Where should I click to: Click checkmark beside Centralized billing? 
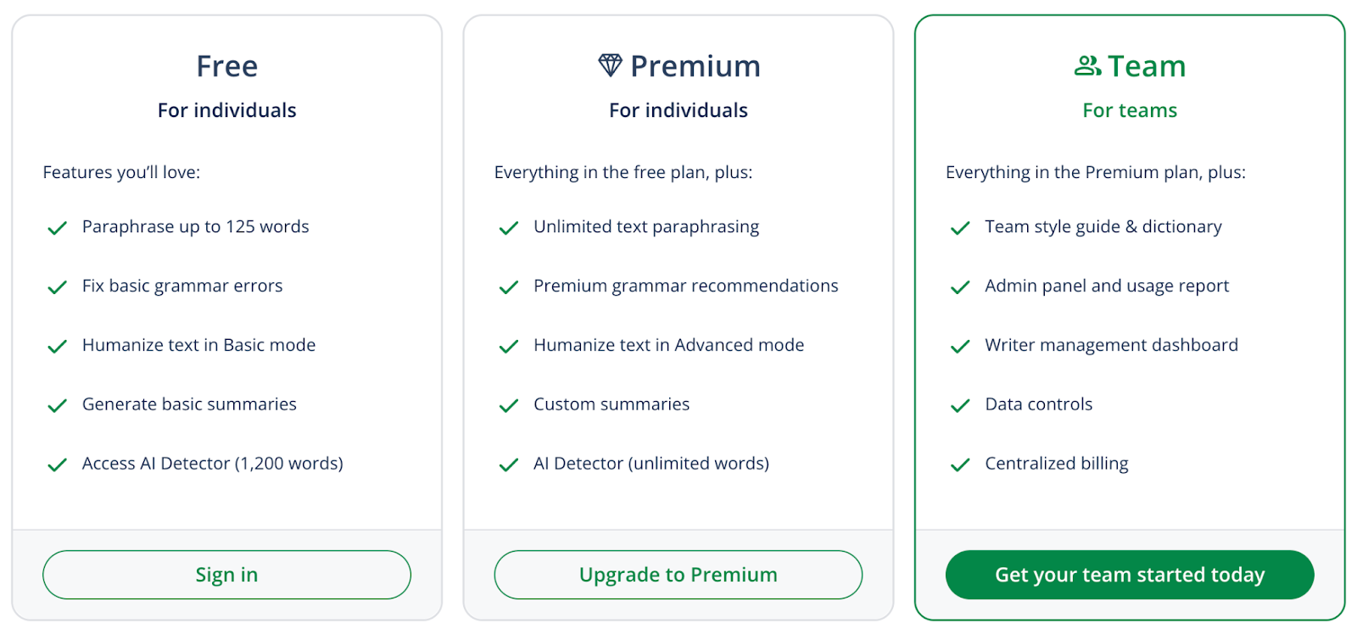click(960, 465)
